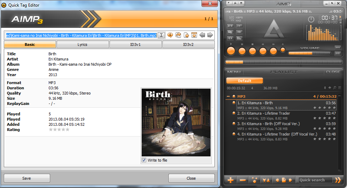Rate the Lifetime Trader track via stars
The width and height of the screenshot is (347, 188).
click(324, 118)
